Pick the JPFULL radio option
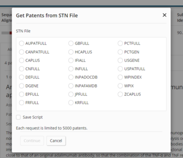Image resolution: width=183 pixels, height=158 pixels. pos(71,94)
